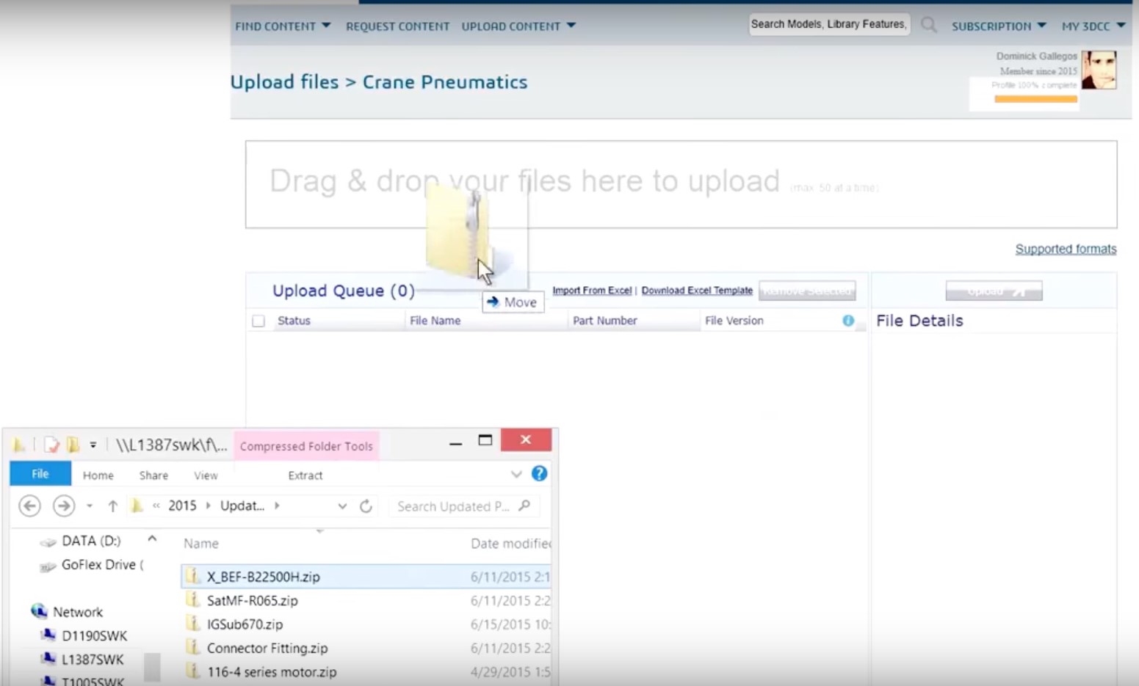The image size is (1139, 686).
Task: Expand the Explorer ribbon with chevron
Action: pyautogui.click(x=516, y=475)
